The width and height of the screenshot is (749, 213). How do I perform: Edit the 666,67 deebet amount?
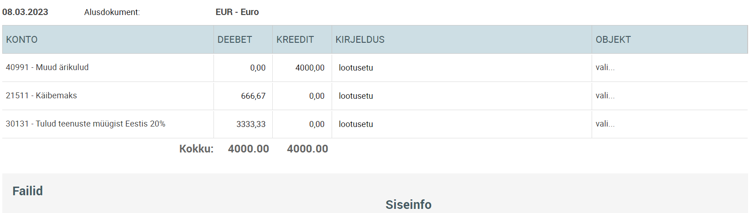[243, 96]
